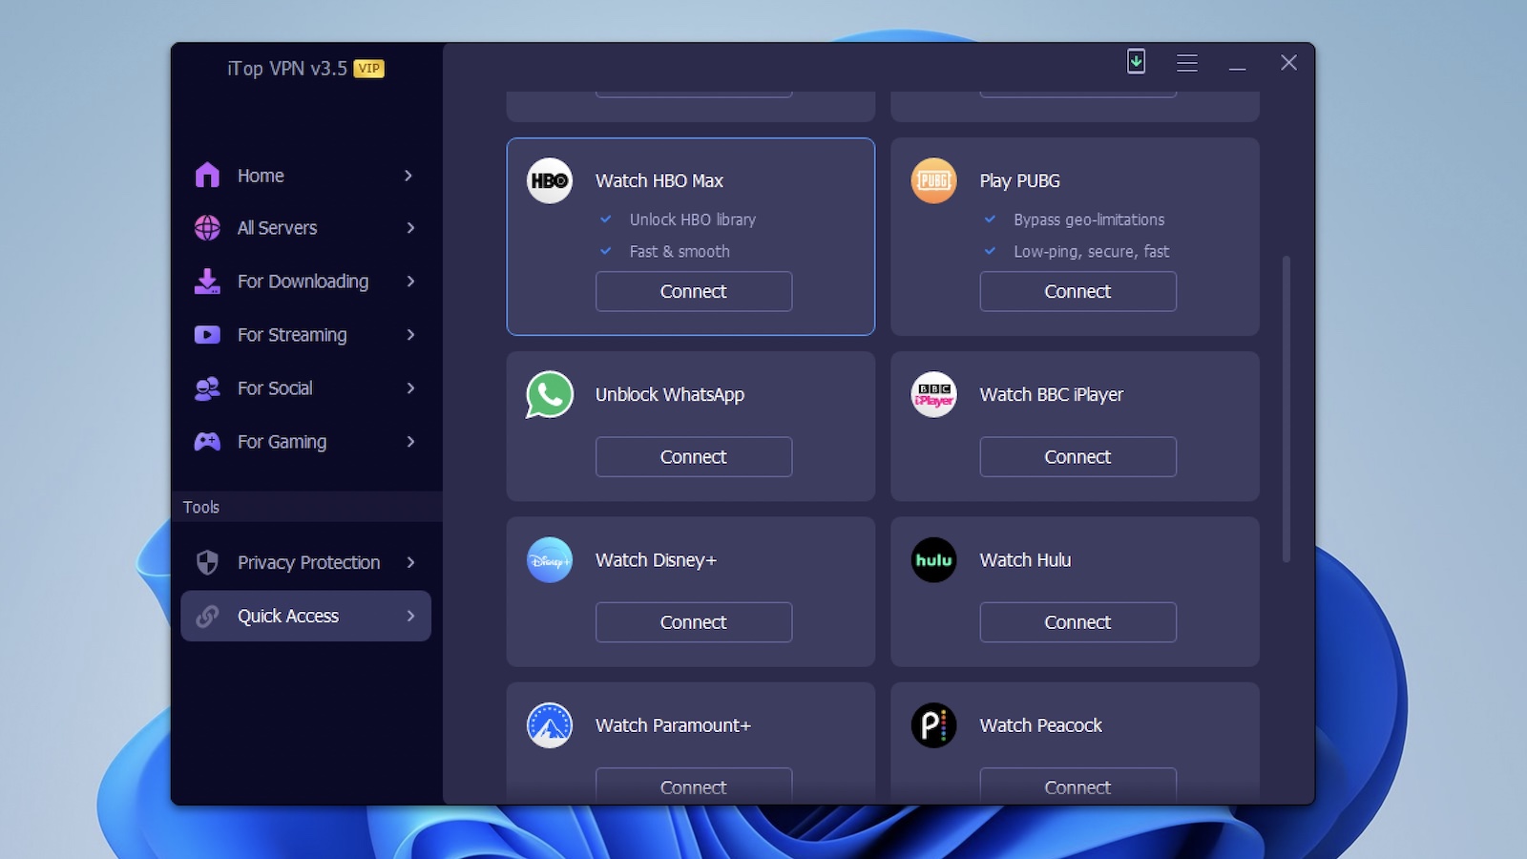Click the For Gaming controller icon
The image size is (1527, 859).
click(206, 441)
